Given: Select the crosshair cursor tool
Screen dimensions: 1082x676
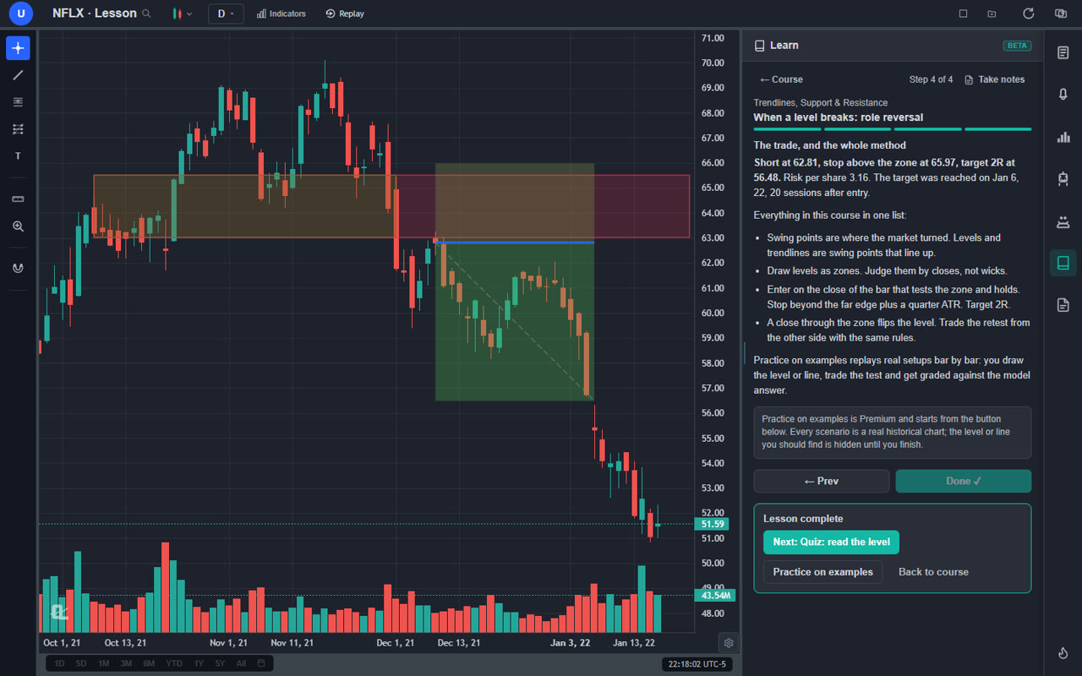Looking at the screenshot, I should point(18,48).
